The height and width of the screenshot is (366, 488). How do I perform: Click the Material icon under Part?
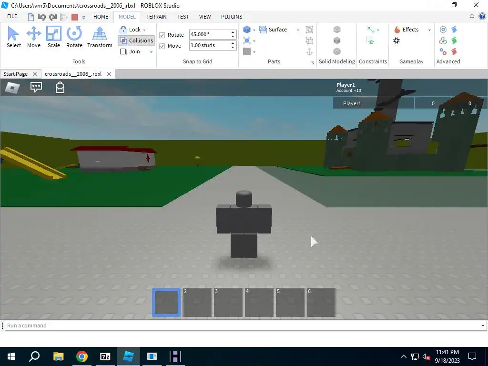[247, 41]
